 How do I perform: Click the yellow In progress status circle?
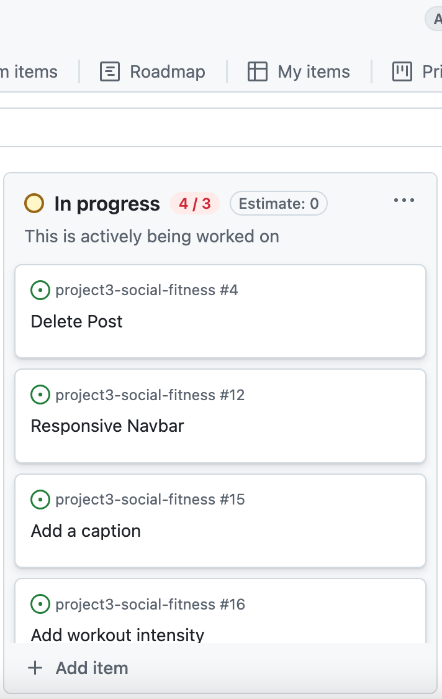click(x=34, y=203)
